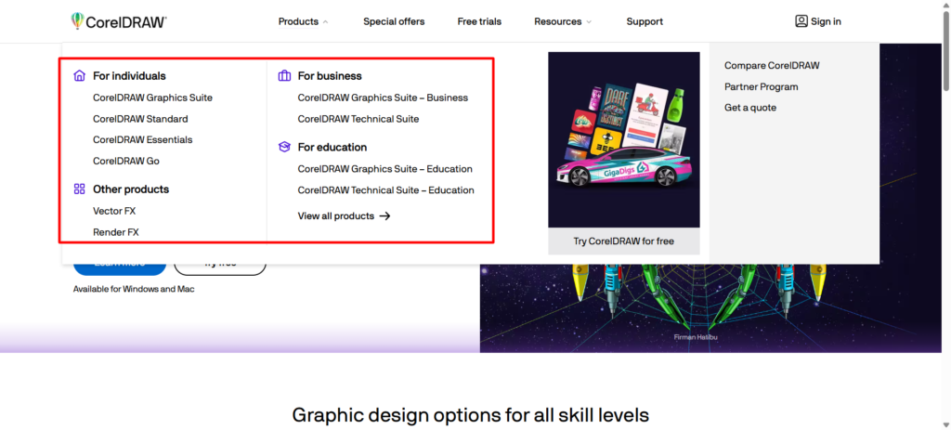The image size is (951, 430).
Task: Click the Sign in link
Action: pos(826,21)
